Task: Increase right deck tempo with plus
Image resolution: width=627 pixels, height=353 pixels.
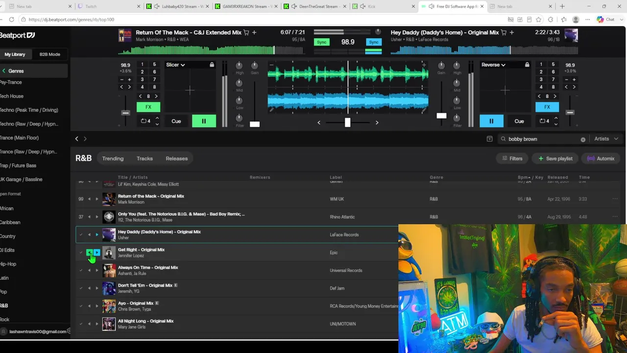Action: point(574,79)
